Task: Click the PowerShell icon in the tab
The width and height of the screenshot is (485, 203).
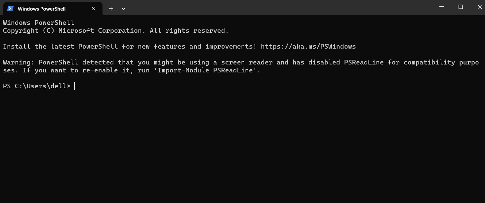Action: [10, 9]
